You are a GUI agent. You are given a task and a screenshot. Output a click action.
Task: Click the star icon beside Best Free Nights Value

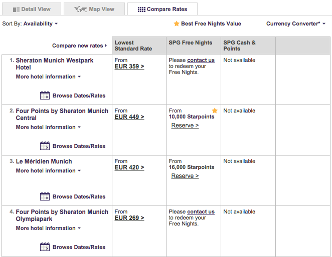[x=176, y=23]
